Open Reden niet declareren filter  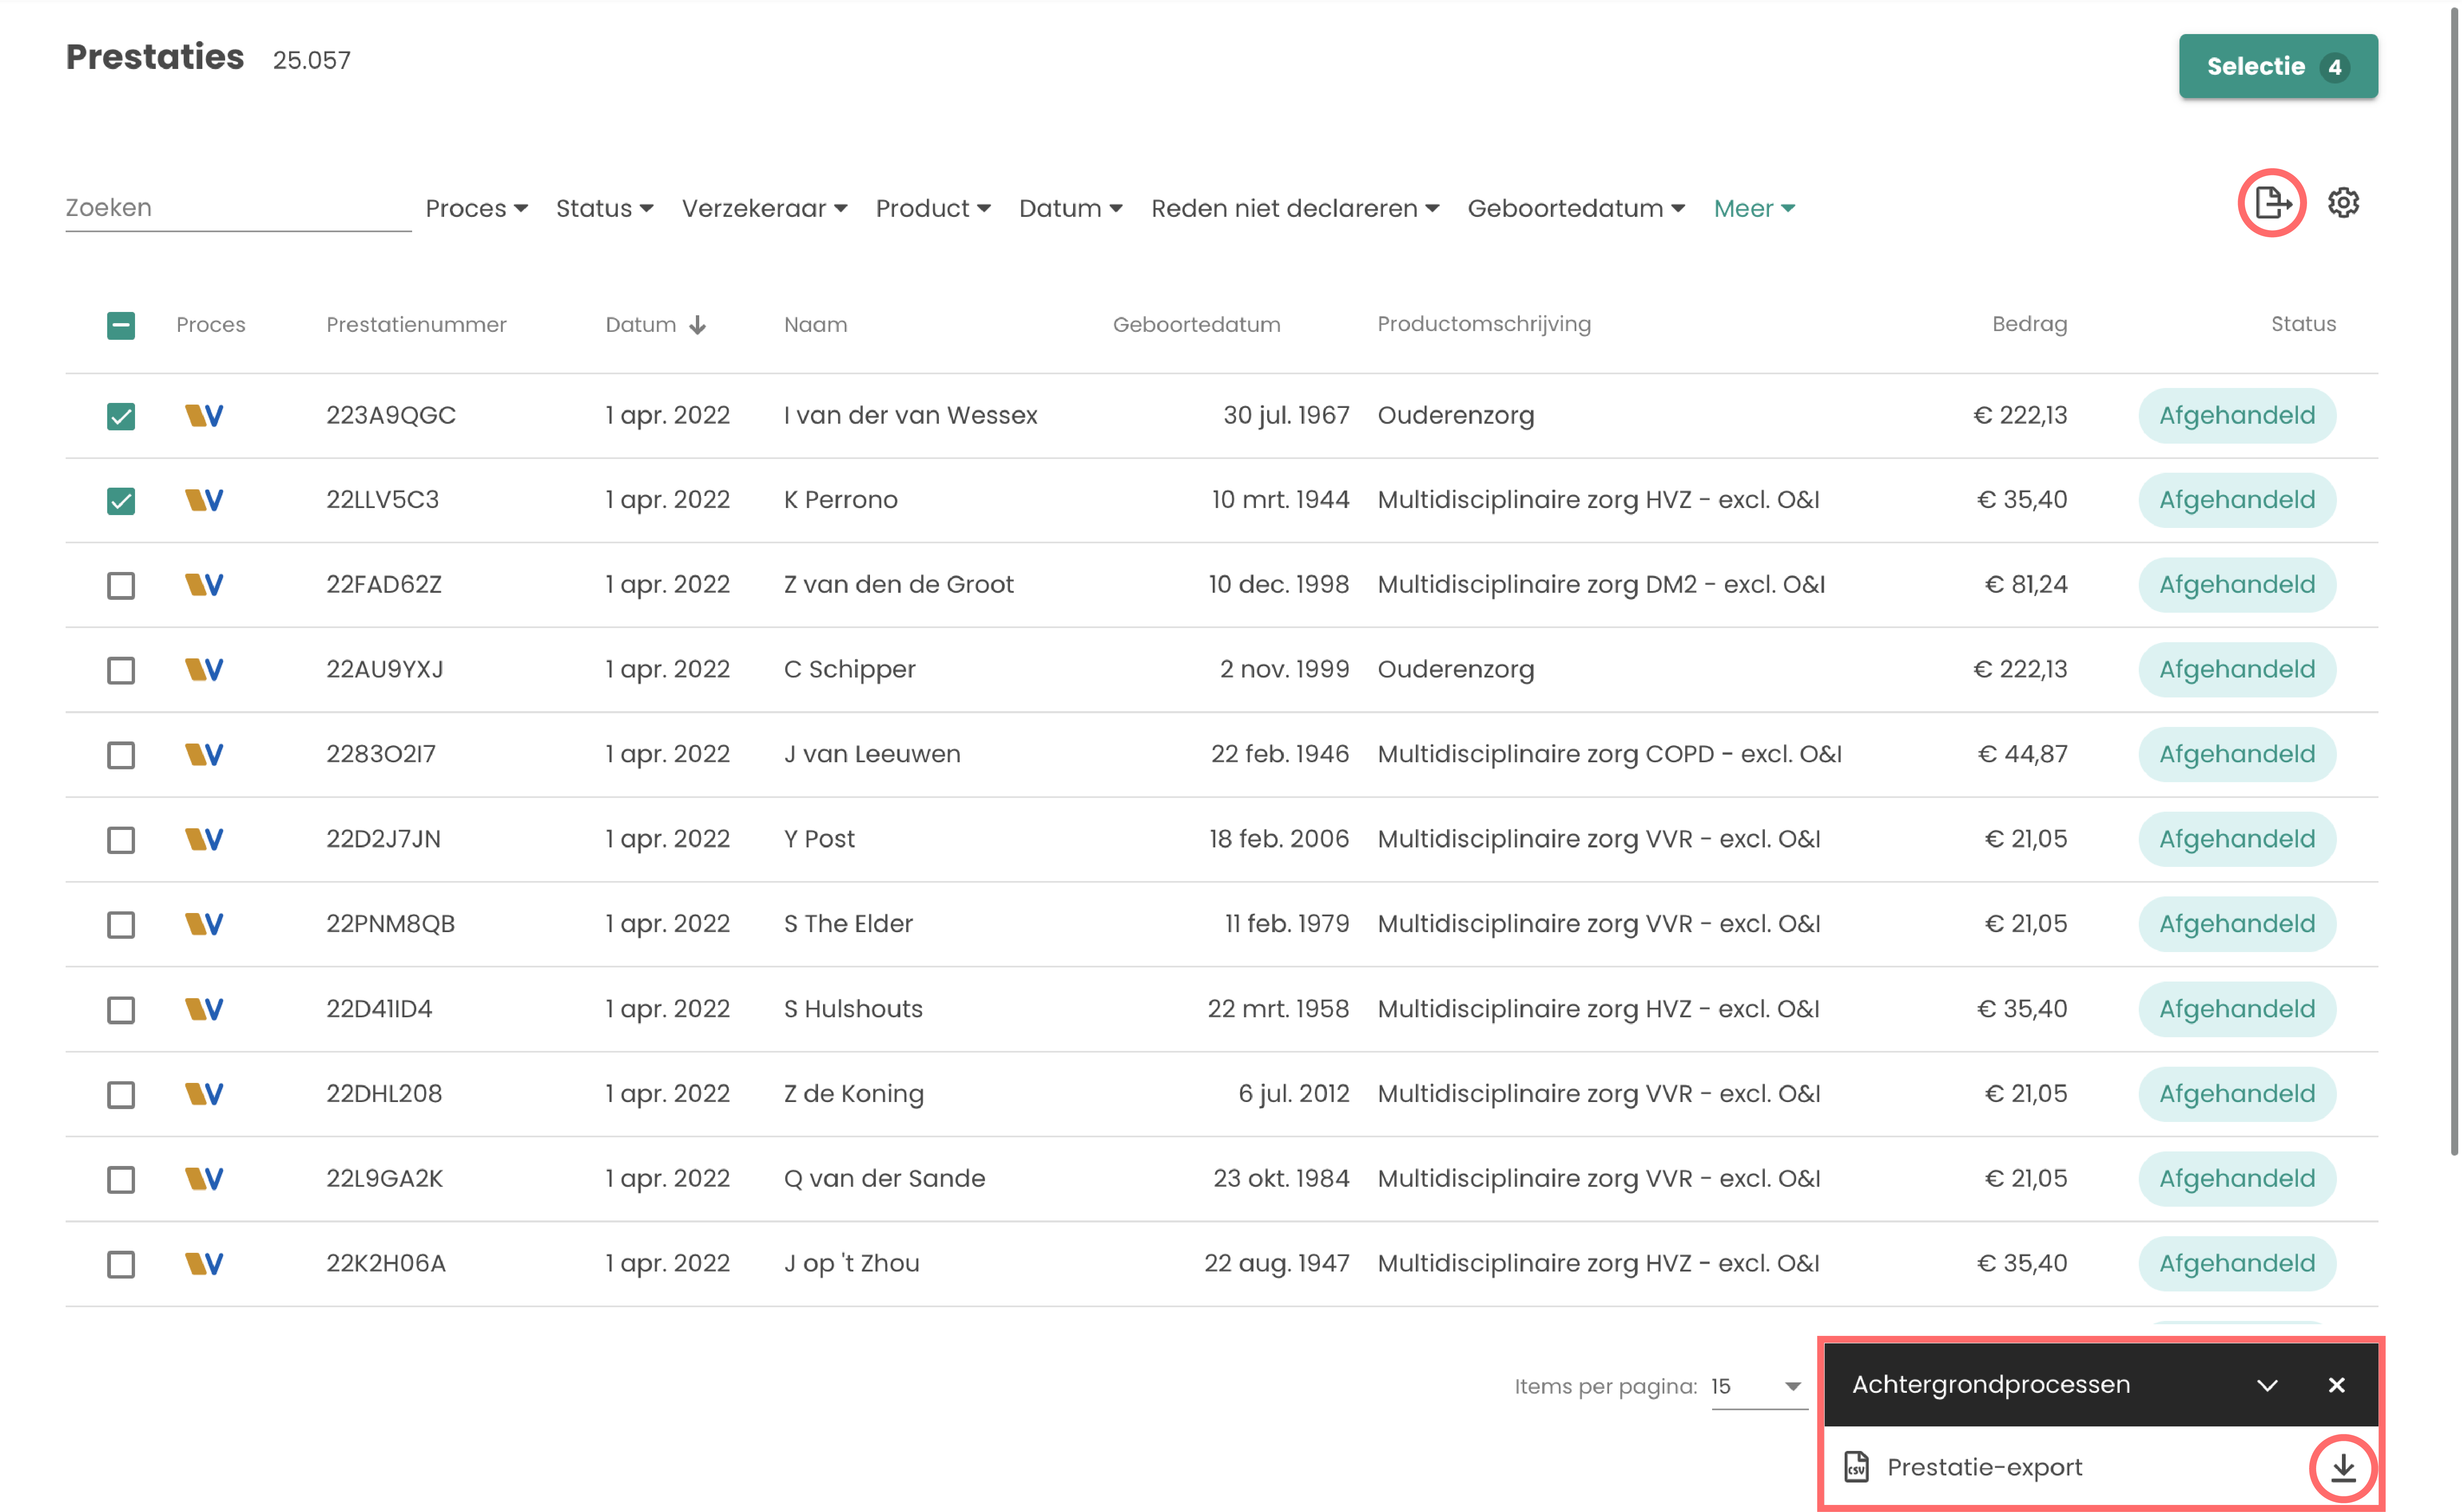tap(1294, 208)
